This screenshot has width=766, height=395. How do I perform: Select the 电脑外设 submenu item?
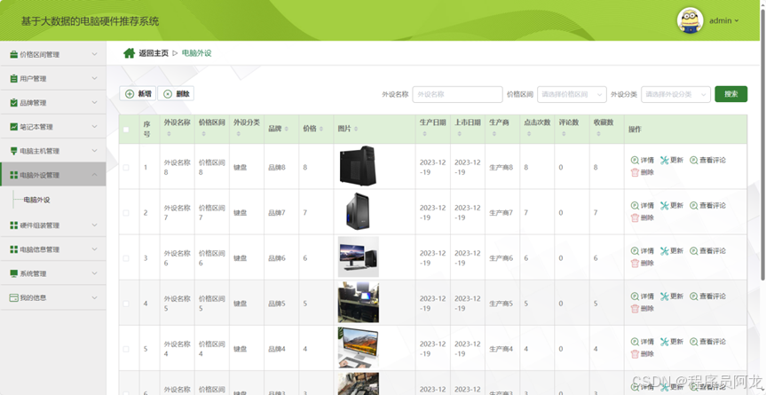coord(36,201)
